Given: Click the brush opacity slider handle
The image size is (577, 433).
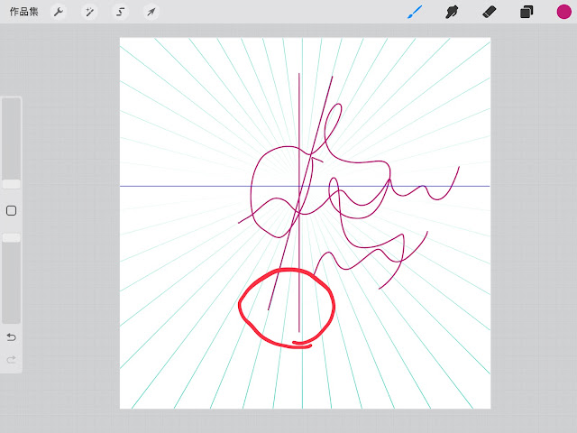Looking at the screenshot, I should [x=12, y=238].
